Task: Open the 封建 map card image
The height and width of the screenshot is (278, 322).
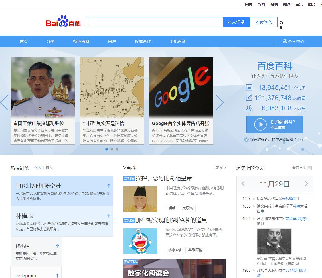Action: point(112,87)
